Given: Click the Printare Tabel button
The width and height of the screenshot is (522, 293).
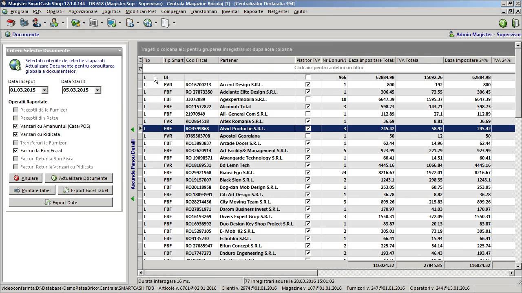Looking at the screenshot, I should (33, 190).
